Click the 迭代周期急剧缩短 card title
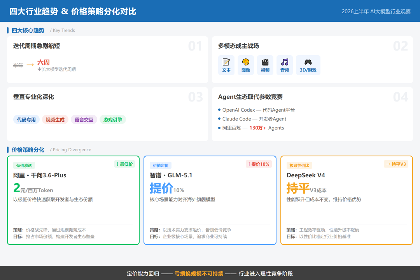420x280 pixels. [37, 46]
